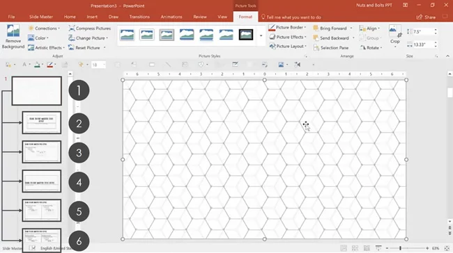Select the layout thumbnail marked 3
This screenshot has width=453, height=253.
[42, 152]
